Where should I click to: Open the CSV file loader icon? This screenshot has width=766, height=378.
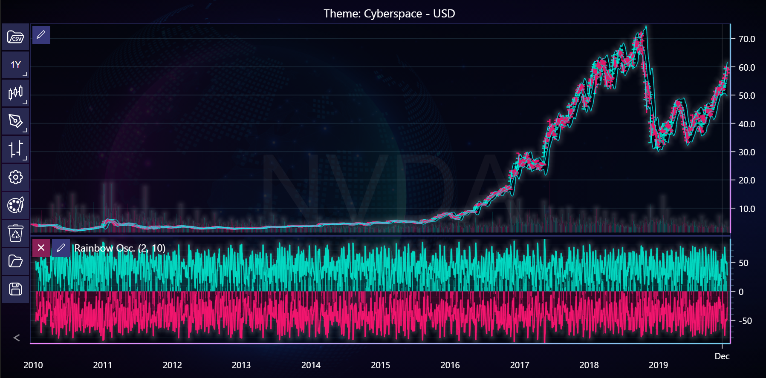point(15,37)
